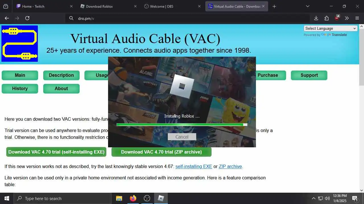Viewport: 364px width, 204px height.
Task: Show hidden system tray icons
Action: click(x=313, y=198)
